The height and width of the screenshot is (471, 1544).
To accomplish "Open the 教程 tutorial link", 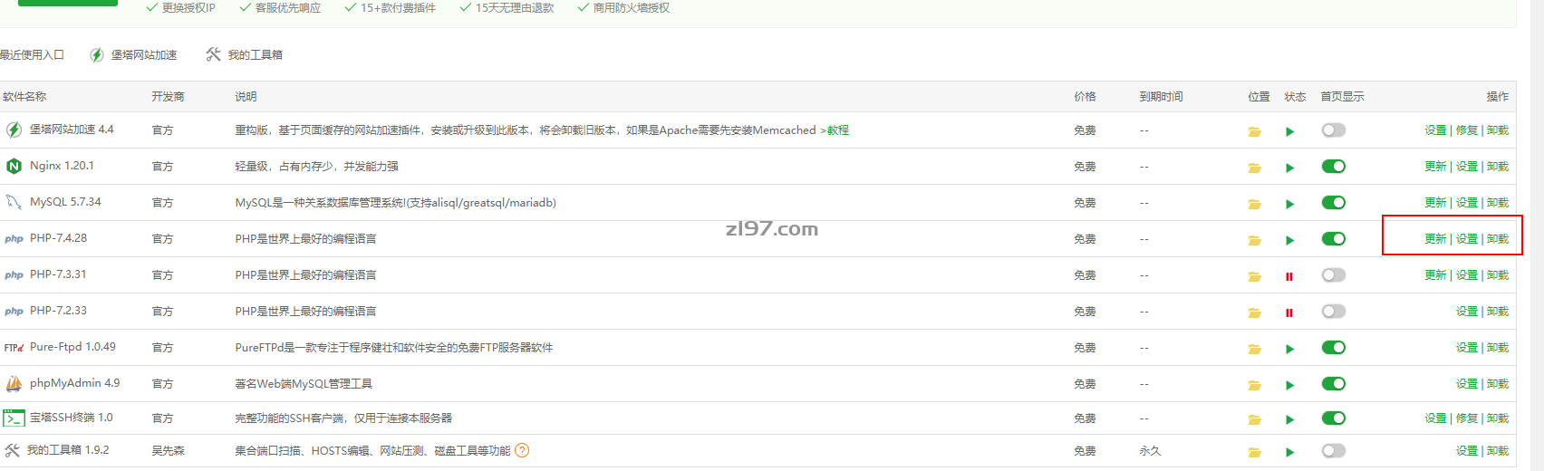I will [x=838, y=130].
